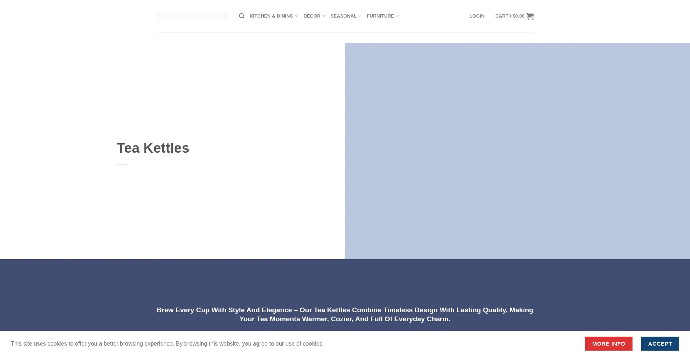Click the search magnifier icon

point(241,16)
